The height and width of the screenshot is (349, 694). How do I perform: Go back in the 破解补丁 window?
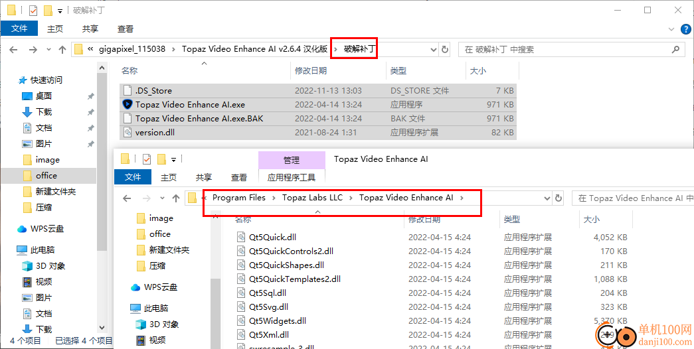(x=14, y=50)
